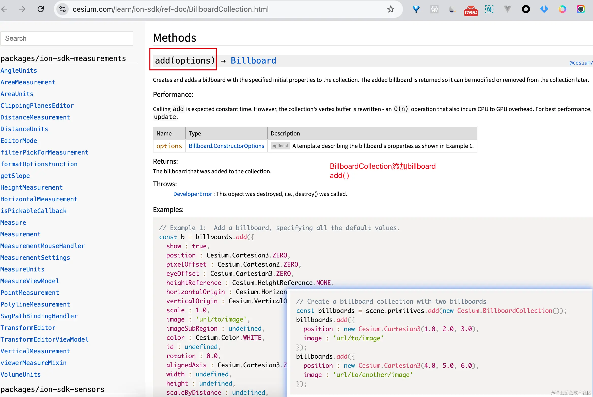Open Billboard.ConstructorOptions type link
593x397 pixels.
pyautogui.click(x=226, y=146)
